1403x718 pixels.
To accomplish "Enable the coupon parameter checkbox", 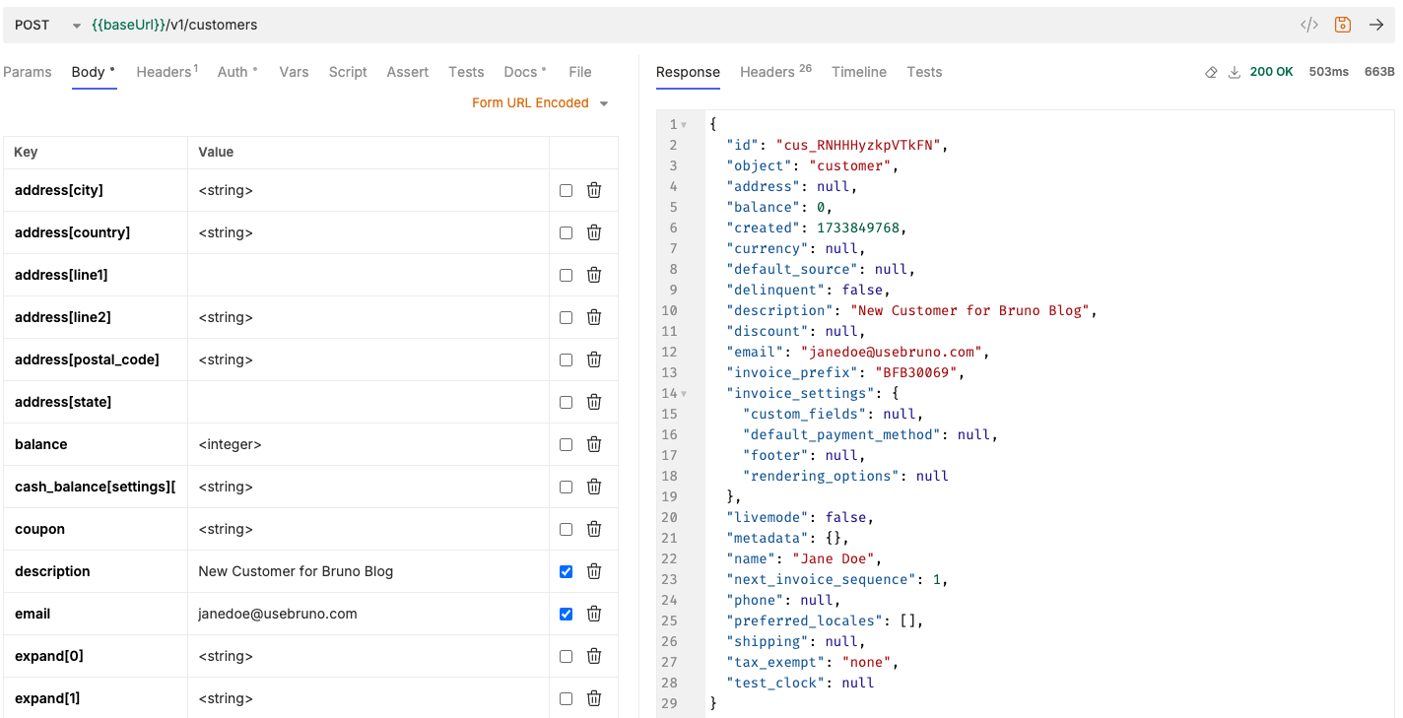I will (566, 529).
